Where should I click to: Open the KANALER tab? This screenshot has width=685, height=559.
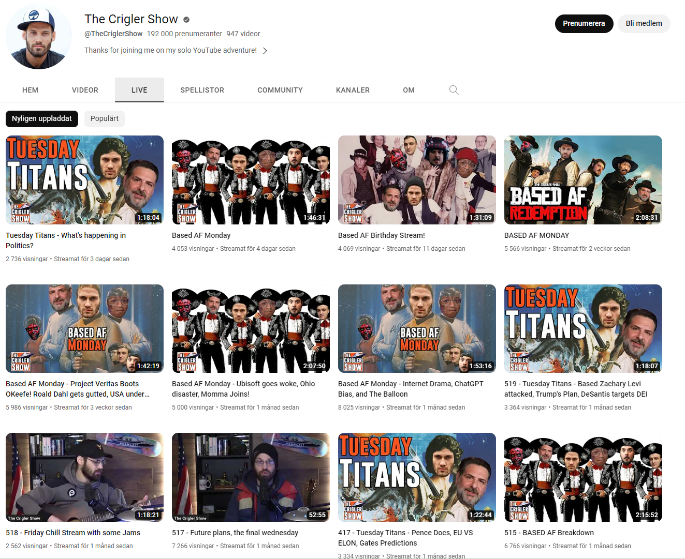[353, 90]
